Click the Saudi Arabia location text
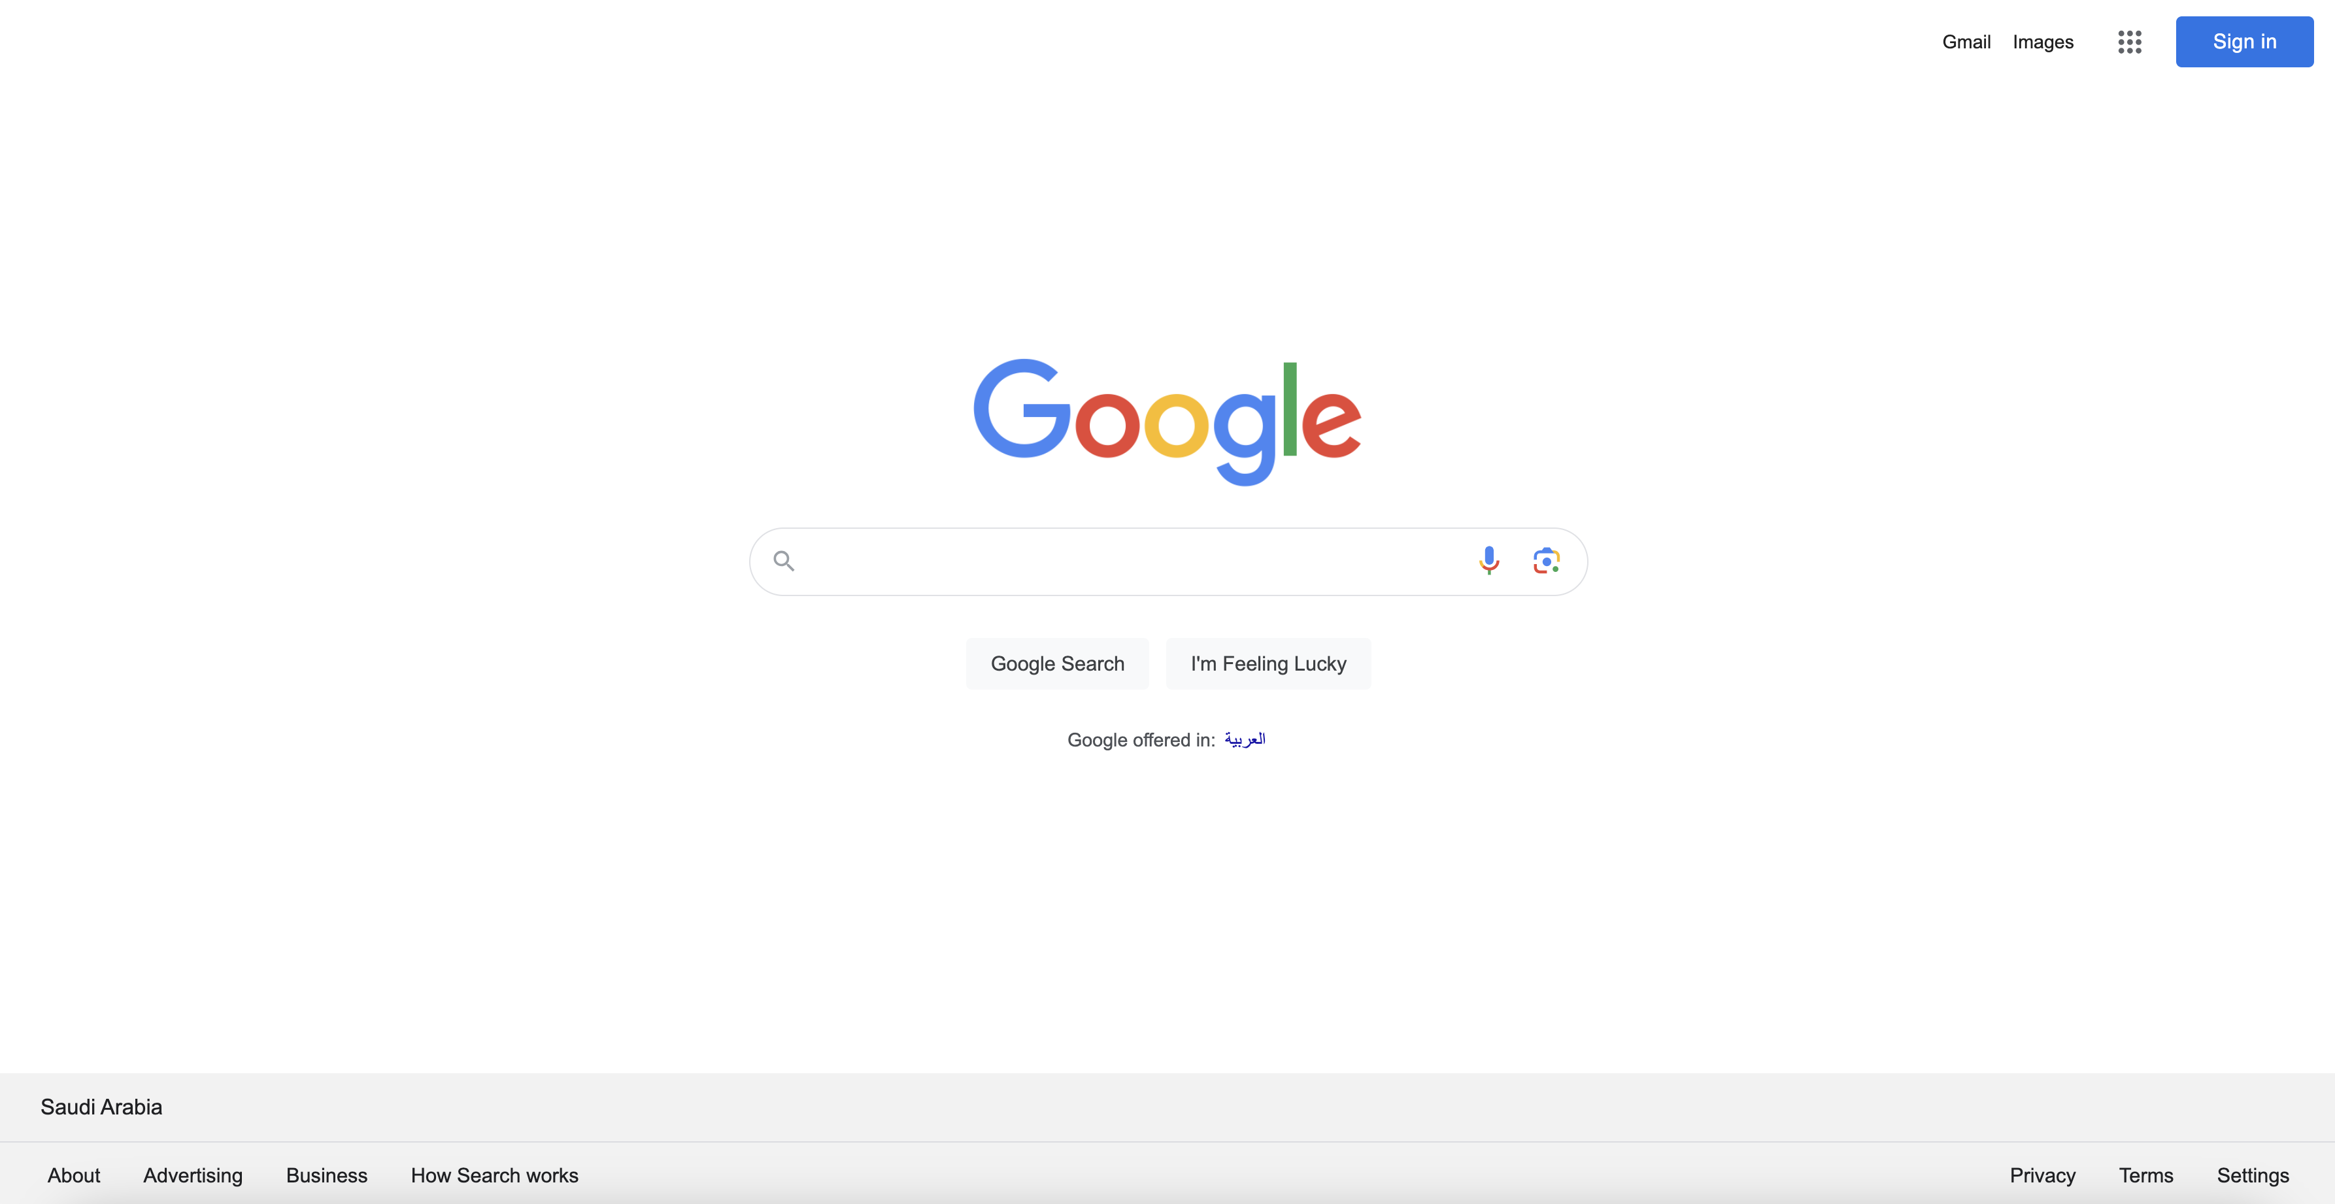This screenshot has width=2335, height=1204. click(101, 1107)
